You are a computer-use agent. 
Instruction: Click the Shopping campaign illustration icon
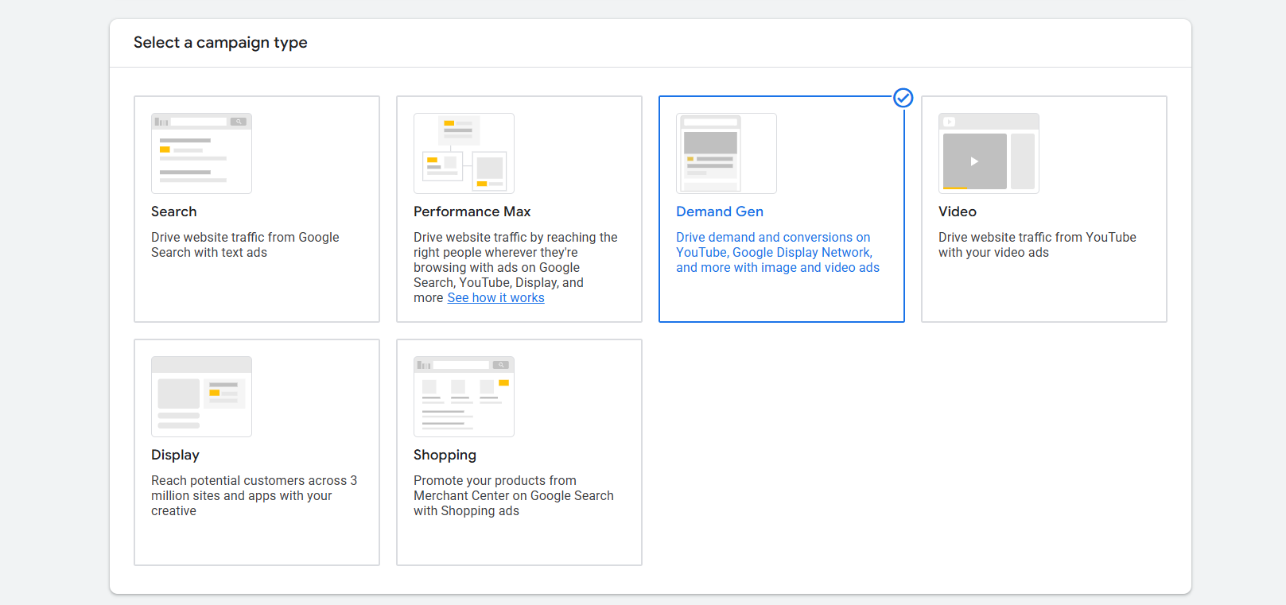tap(464, 397)
